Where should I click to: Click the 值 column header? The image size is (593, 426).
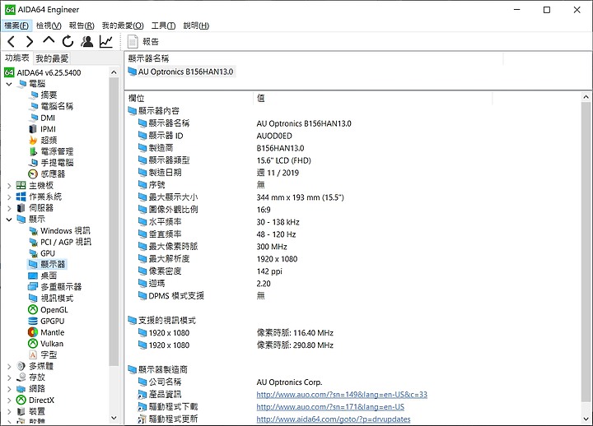[372, 98]
